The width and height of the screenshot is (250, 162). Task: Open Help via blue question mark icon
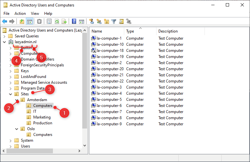click(74, 21)
